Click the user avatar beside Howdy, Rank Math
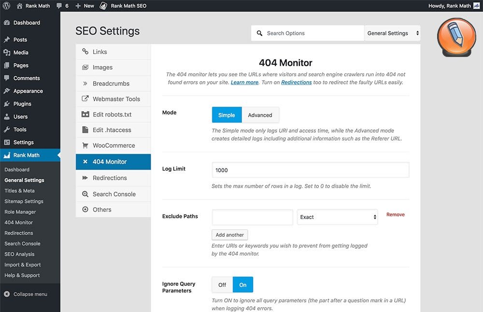The height and width of the screenshot is (312, 483). (x=476, y=5)
